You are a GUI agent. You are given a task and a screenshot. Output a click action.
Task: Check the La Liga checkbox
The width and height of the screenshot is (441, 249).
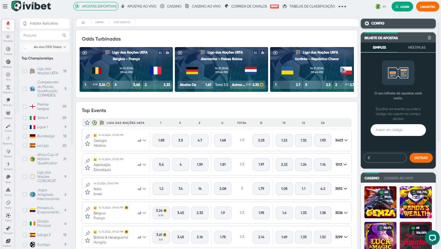pyautogui.click(x=25, y=145)
